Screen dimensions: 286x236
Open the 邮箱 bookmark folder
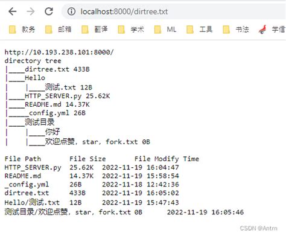click(x=58, y=30)
